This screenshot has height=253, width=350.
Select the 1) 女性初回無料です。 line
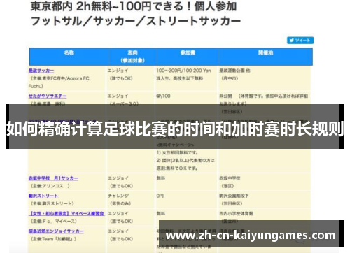[178, 153]
